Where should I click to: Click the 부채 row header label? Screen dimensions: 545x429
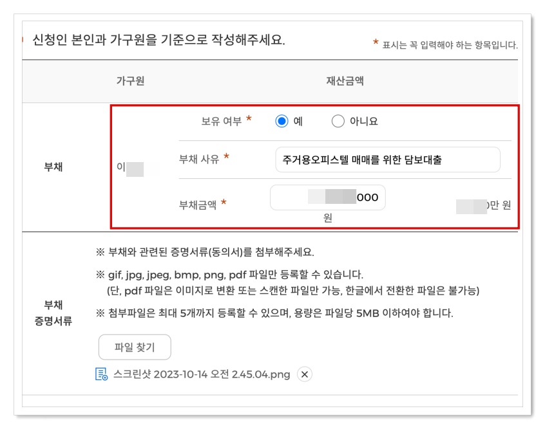53,165
